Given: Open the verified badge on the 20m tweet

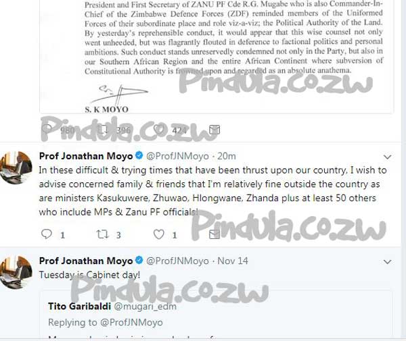Looking at the screenshot, I should [139, 155].
